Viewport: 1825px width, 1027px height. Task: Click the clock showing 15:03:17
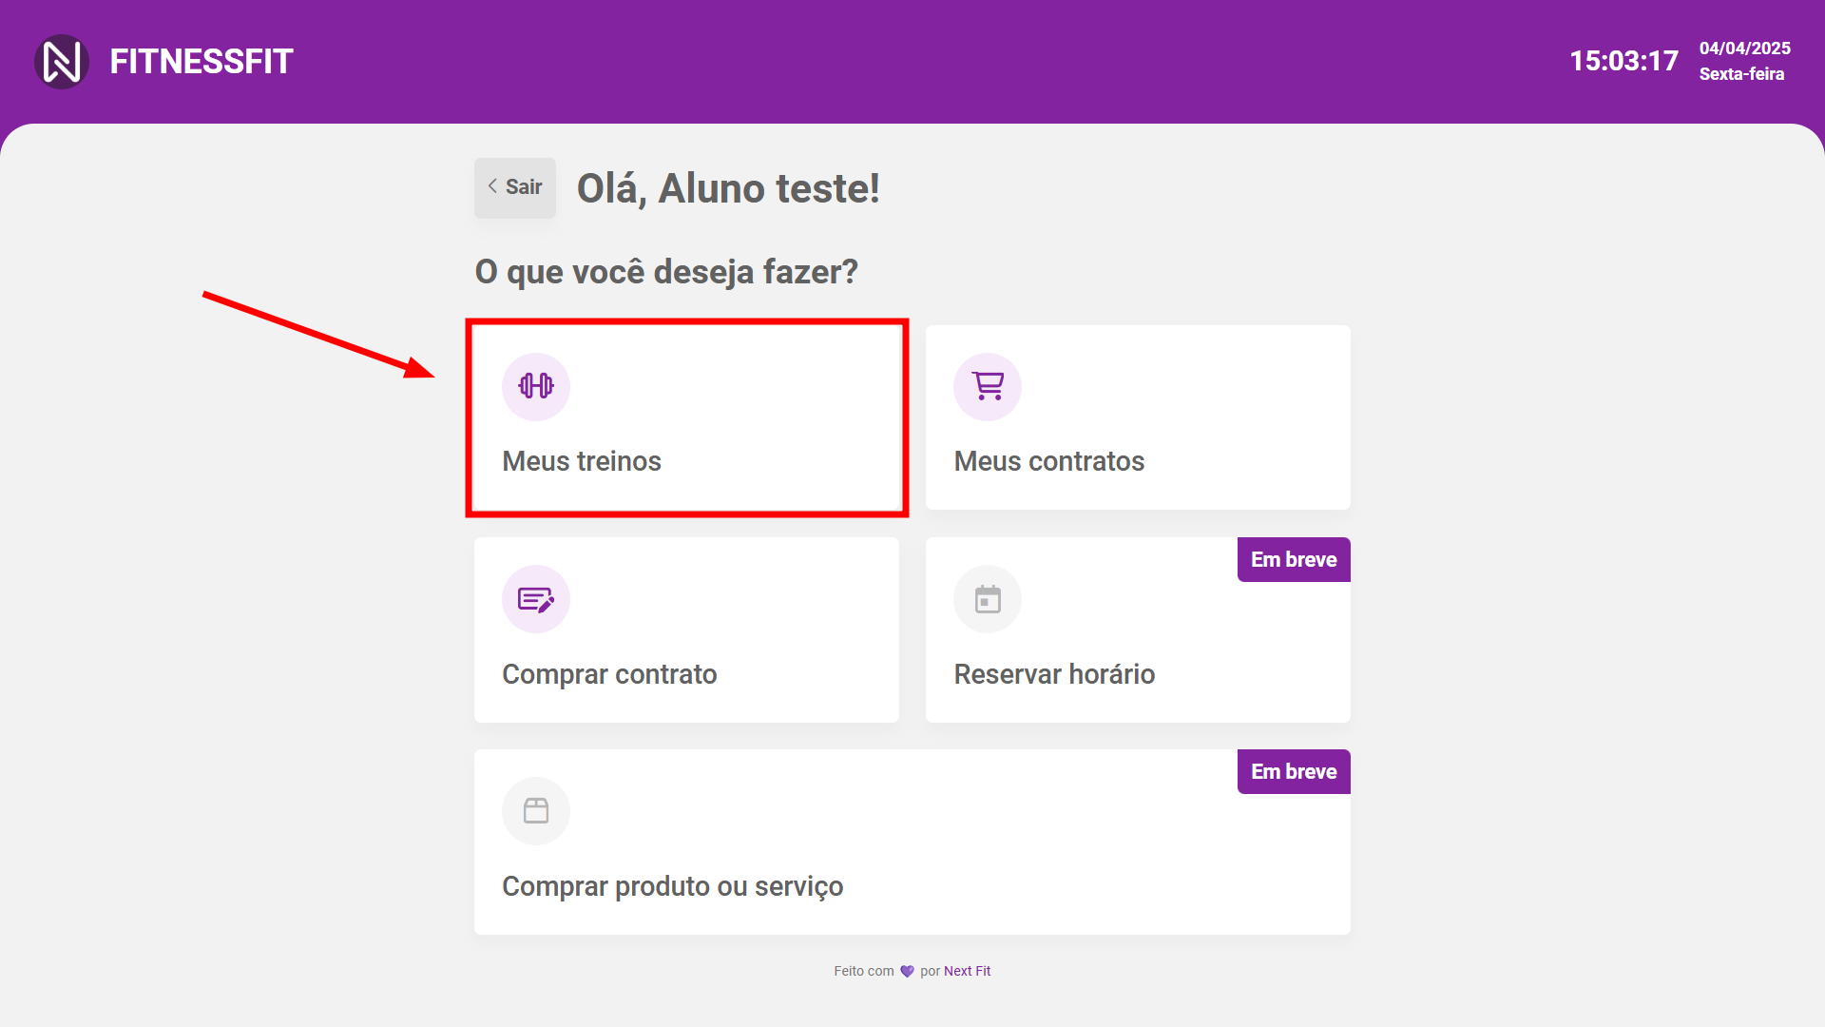pyautogui.click(x=1623, y=62)
